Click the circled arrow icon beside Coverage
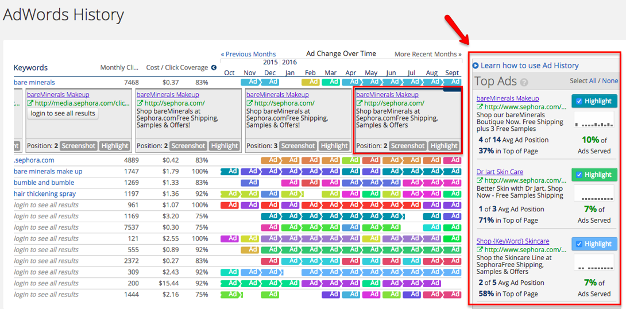This screenshot has height=309, width=626. tap(214, 68)
